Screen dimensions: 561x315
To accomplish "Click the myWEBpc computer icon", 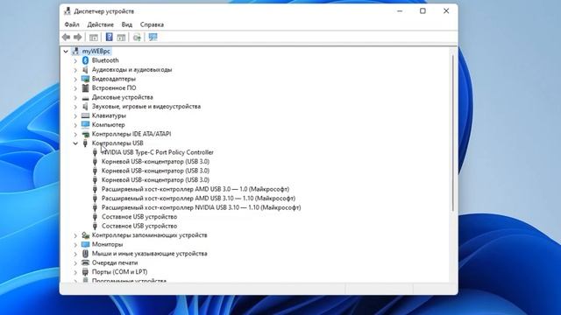I will point(75,51).
